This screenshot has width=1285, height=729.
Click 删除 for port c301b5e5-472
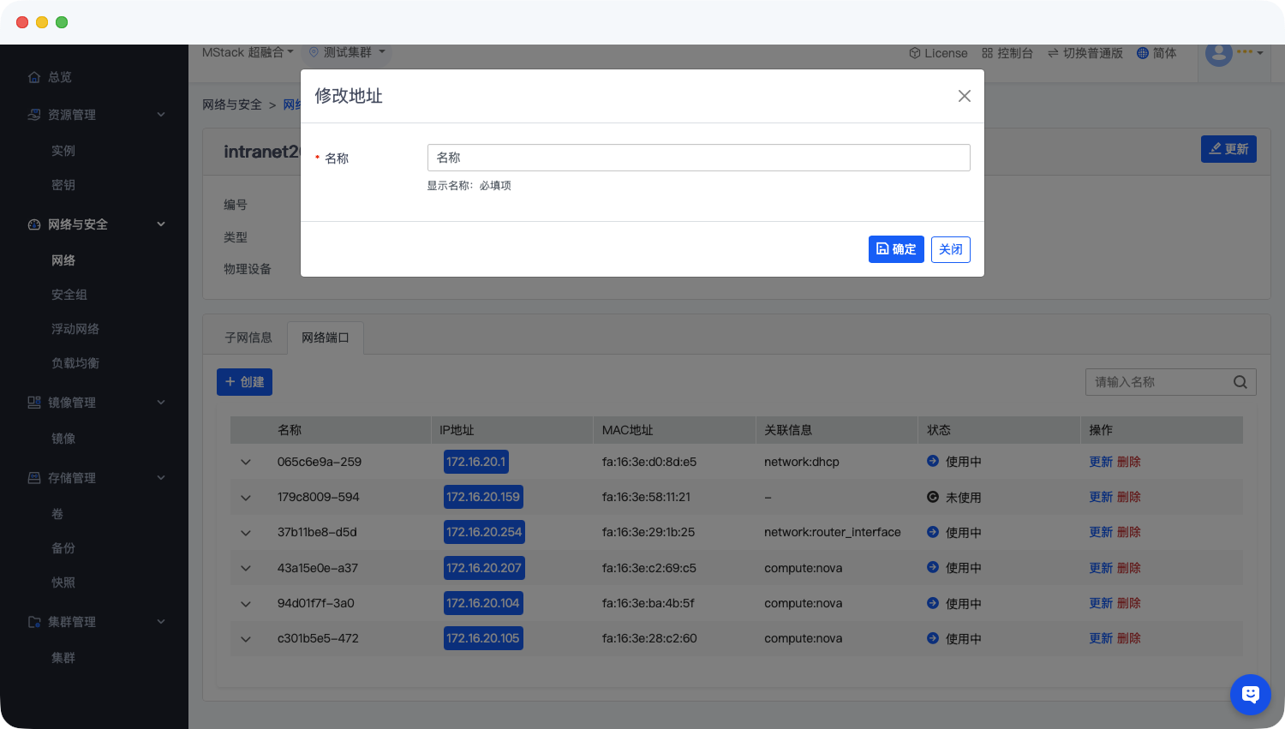(x=1129, y=638)
